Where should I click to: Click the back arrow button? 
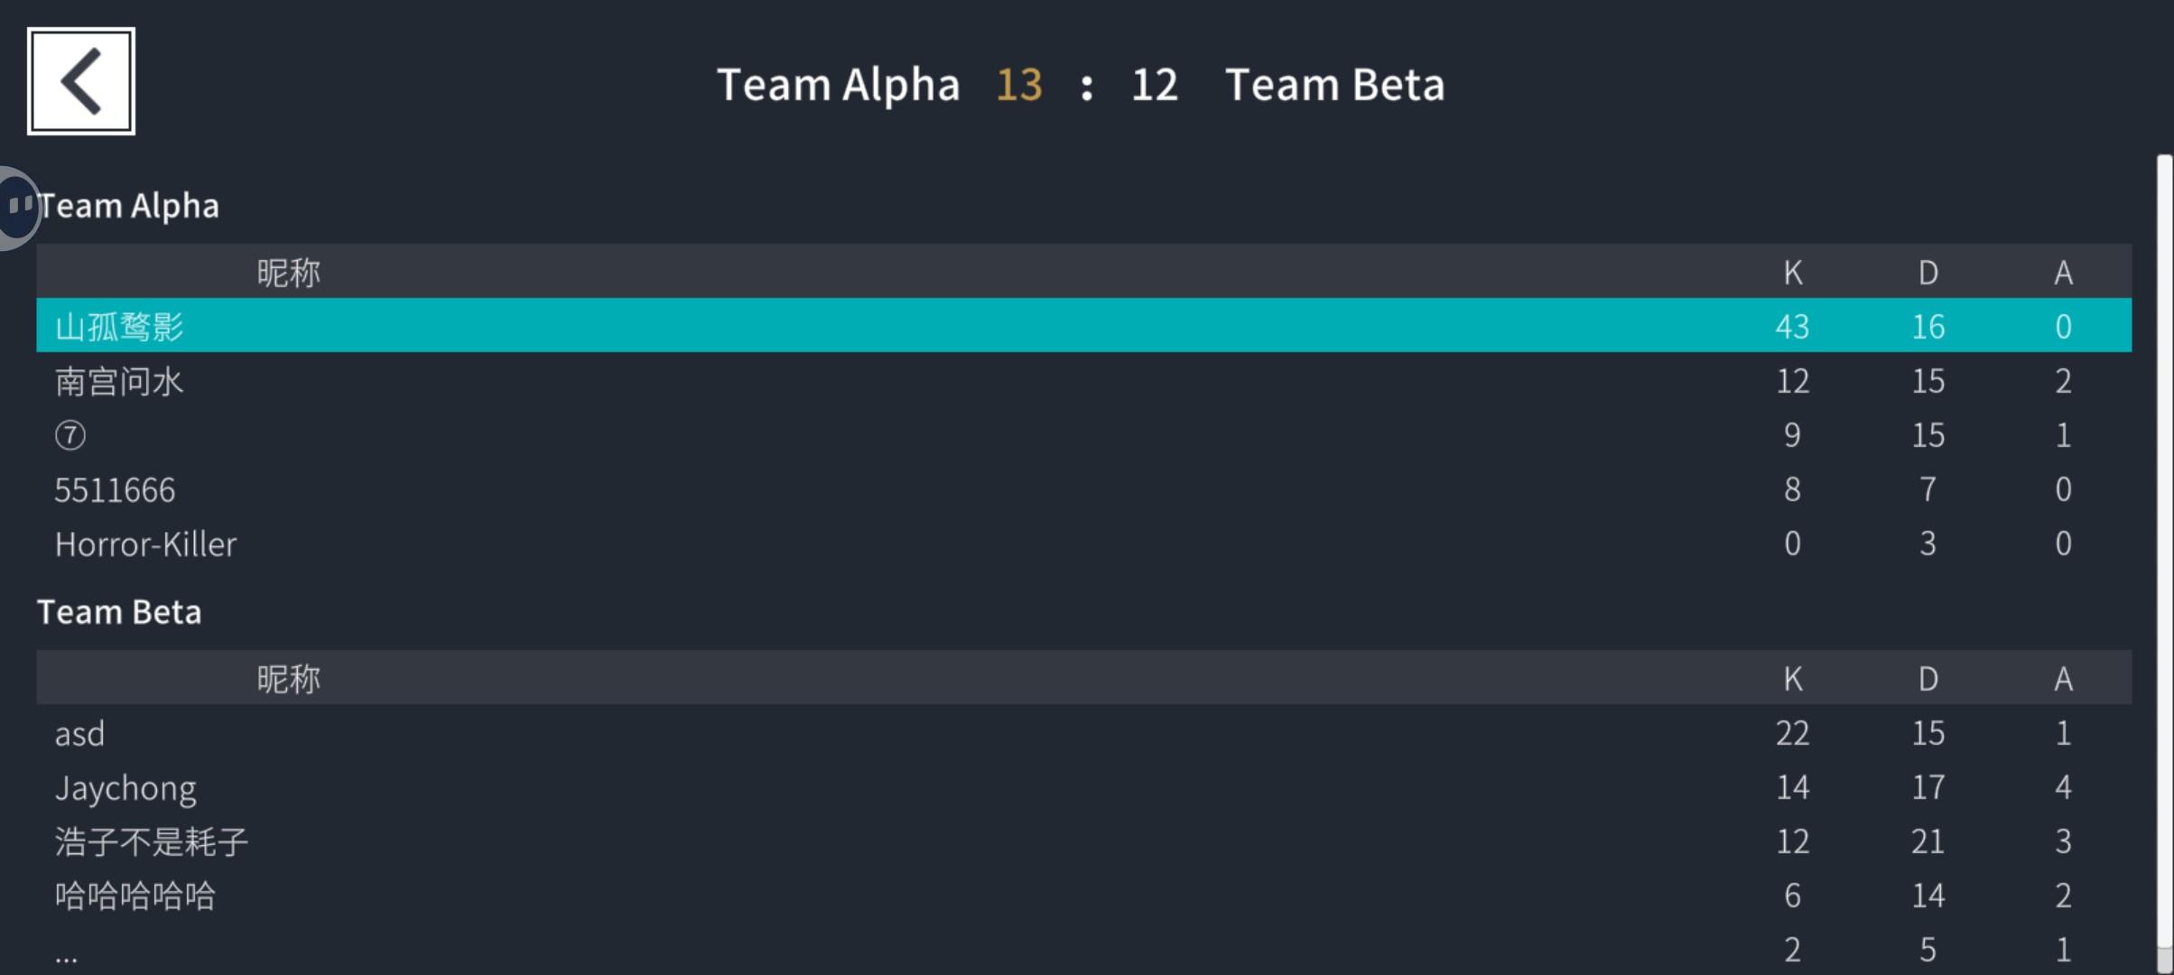[x=81, y=81]
